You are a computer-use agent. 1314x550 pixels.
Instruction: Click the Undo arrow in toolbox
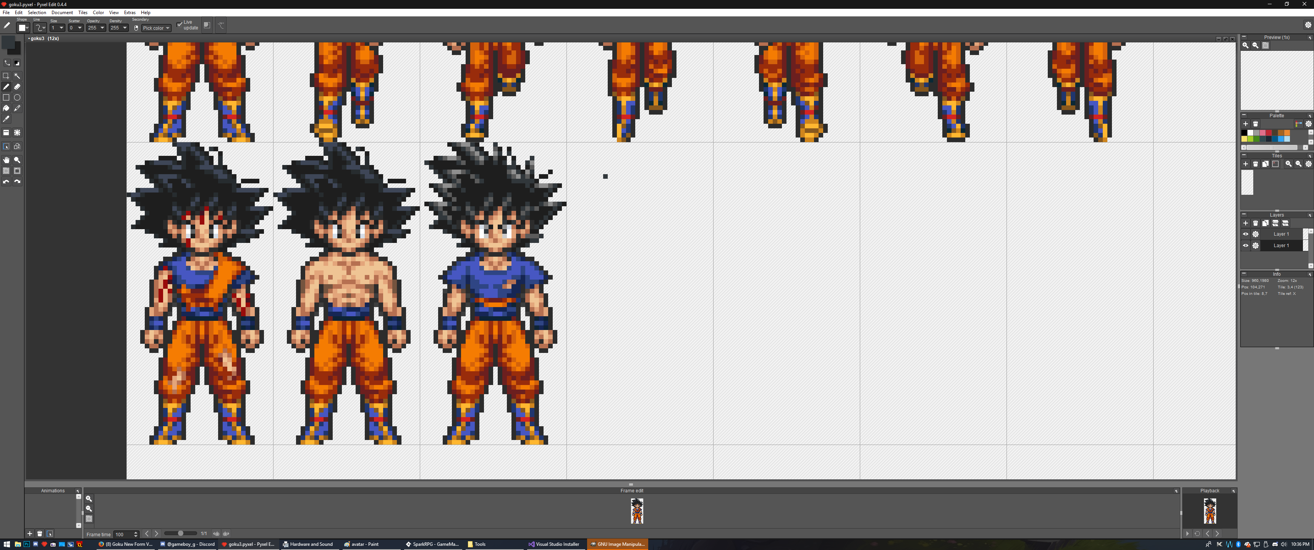[x=6, y=182]
